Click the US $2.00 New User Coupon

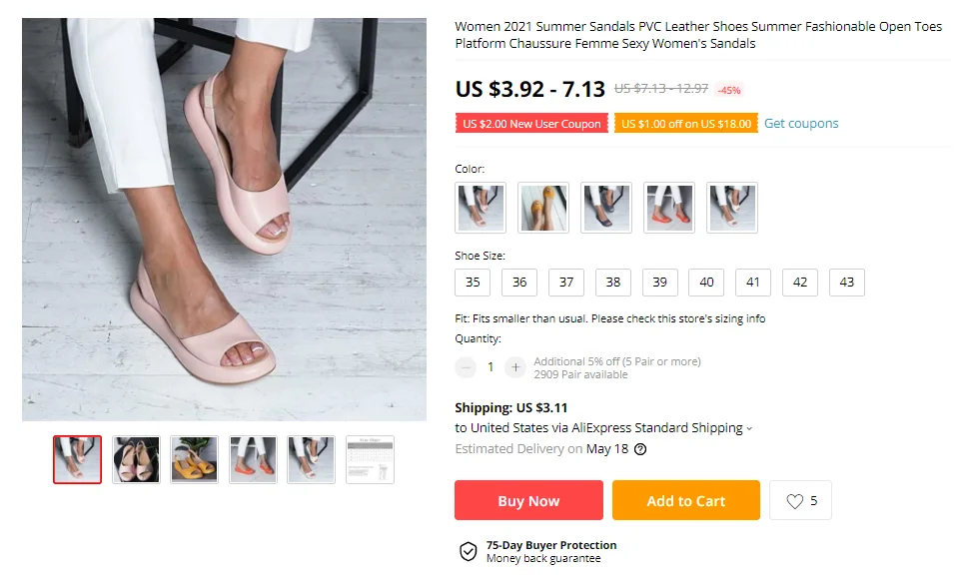(x=531, y=124)
